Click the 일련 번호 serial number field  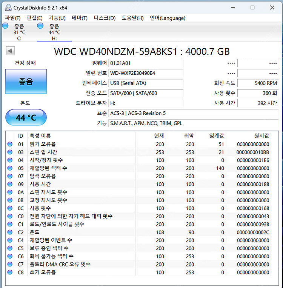(x=146, y=73)
